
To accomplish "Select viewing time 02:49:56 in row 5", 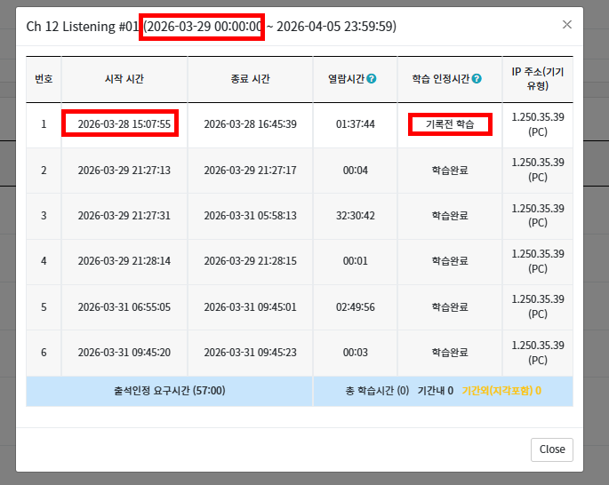I will (x=355, y=307).
